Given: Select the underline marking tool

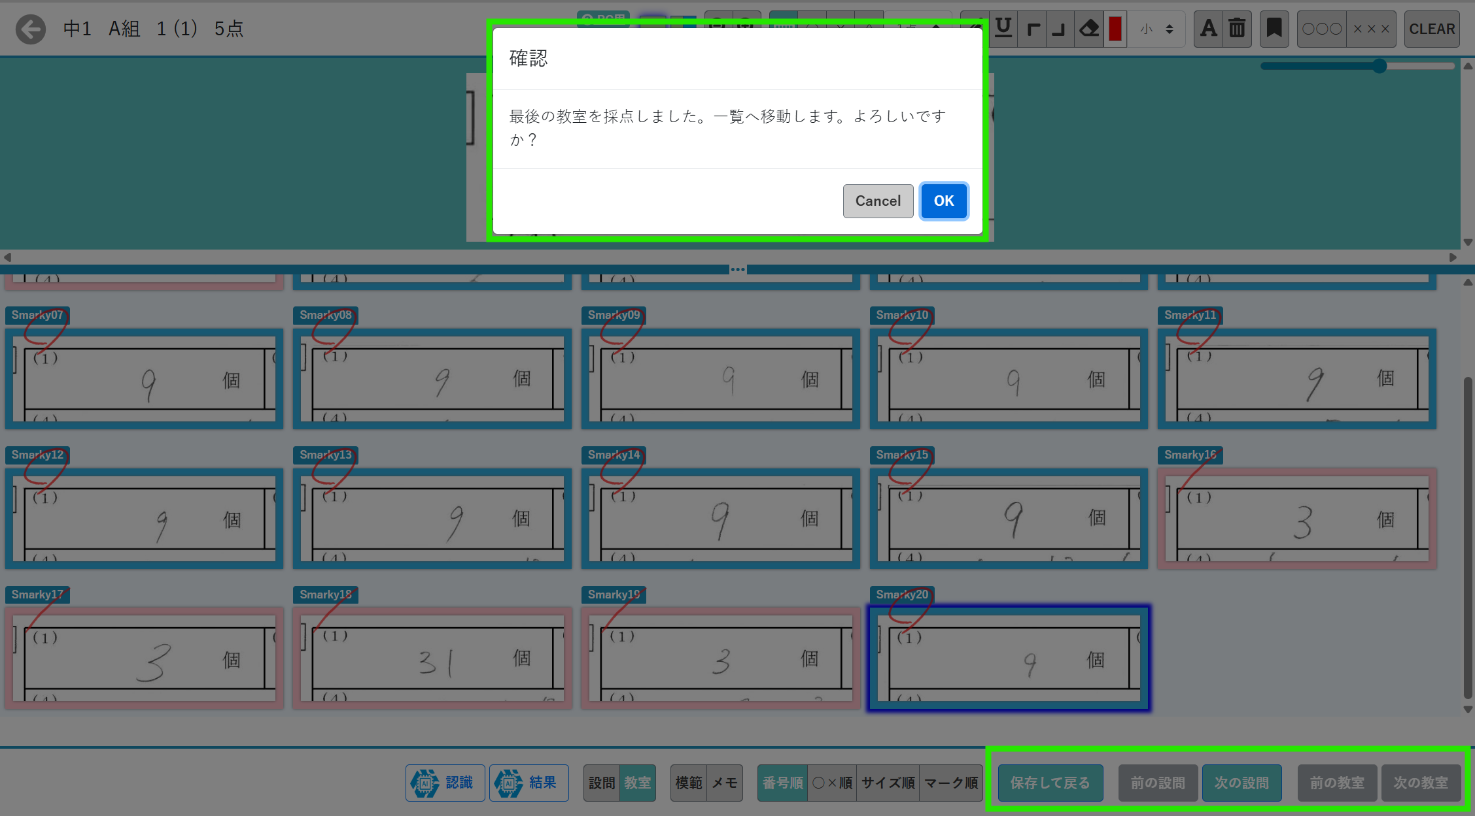Looking at the screenshot, I should pos(1003,29).
